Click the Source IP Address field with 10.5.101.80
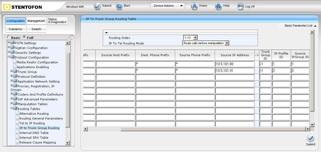This screenshot has height=152, width=321. [x=234, y=64]
